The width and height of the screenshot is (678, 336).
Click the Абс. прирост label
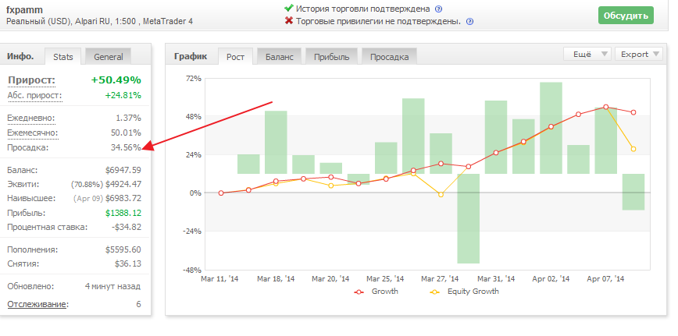(35, 95)
